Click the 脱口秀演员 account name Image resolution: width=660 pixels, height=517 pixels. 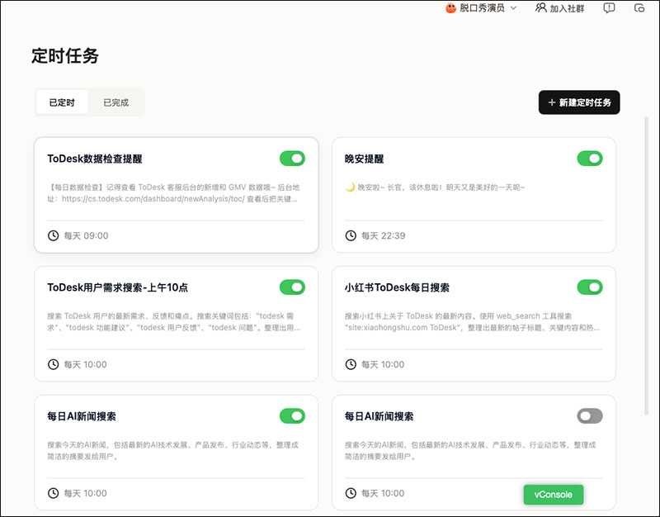tap(483, 8)
